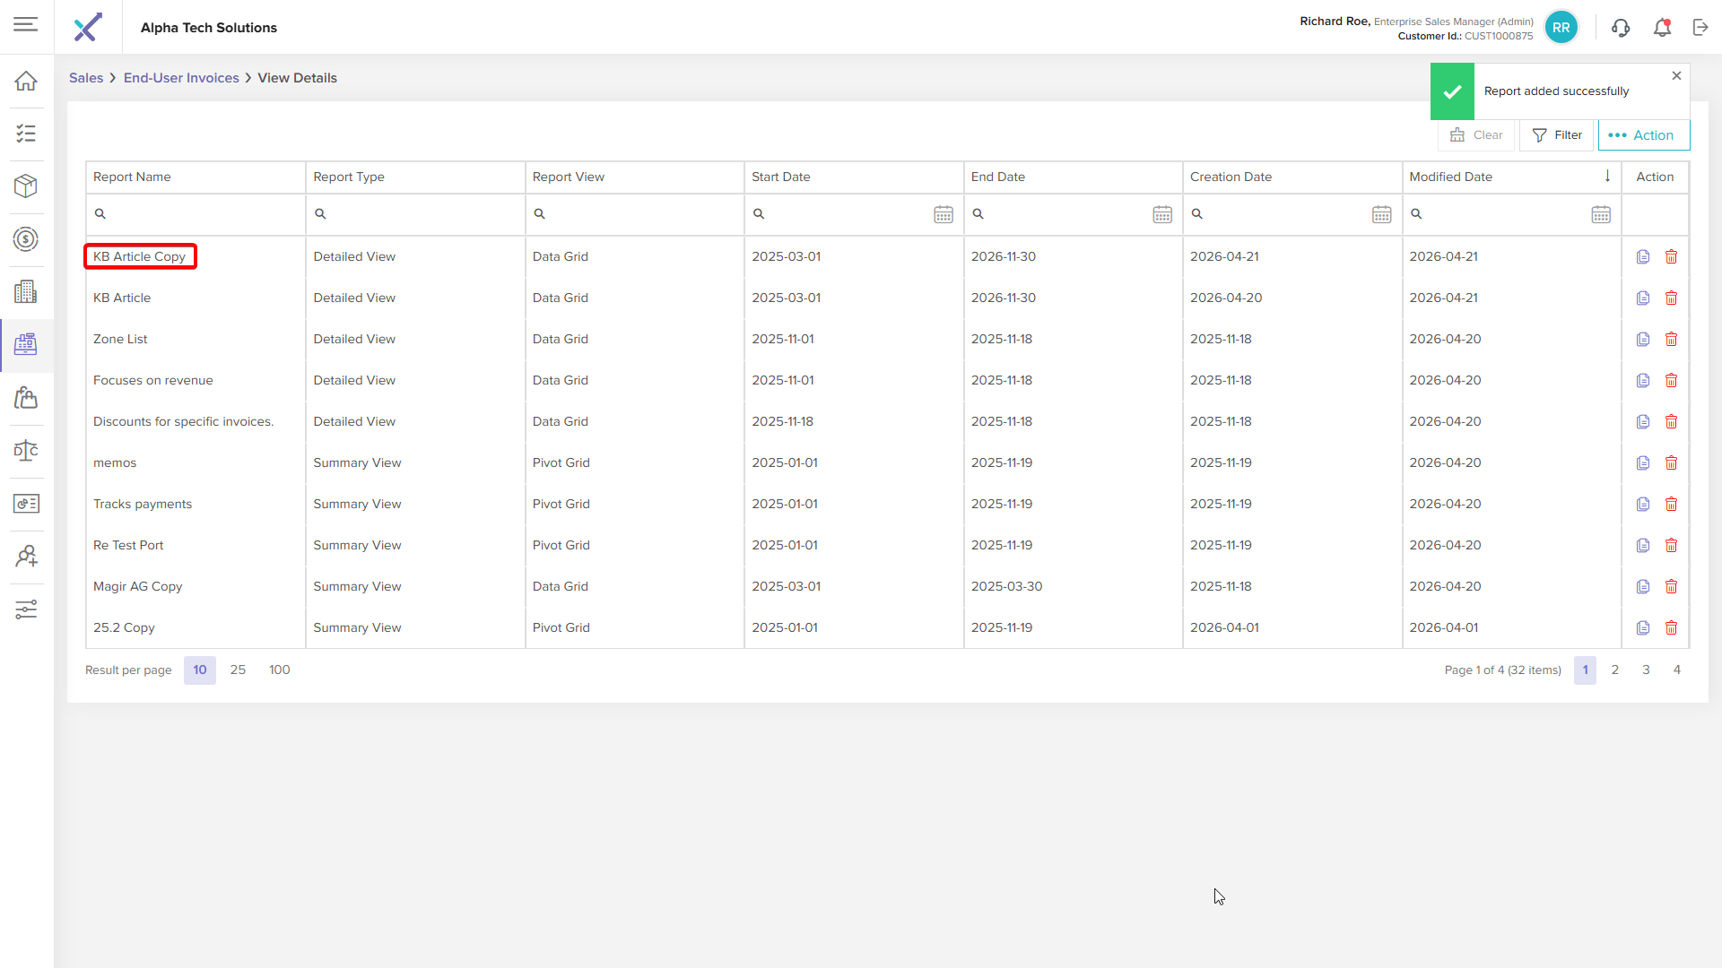Dismiss the Report added successfully notification
The width and height of the screenshot is (1722, 968).
[1676, 76]
